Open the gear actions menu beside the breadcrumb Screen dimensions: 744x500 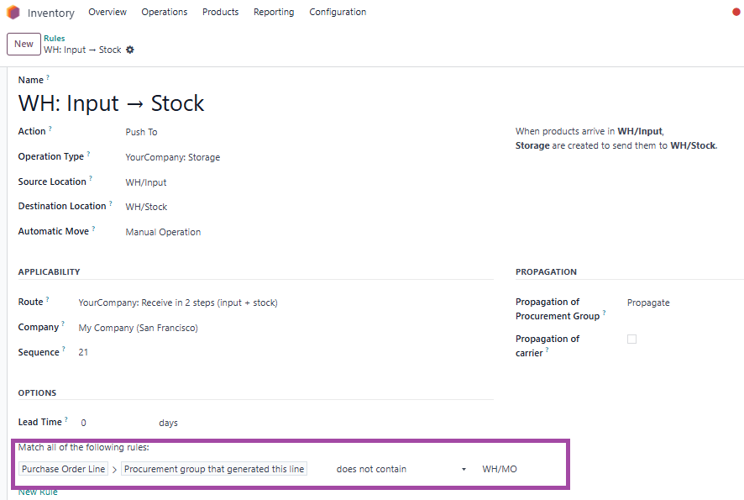point(130,50)
